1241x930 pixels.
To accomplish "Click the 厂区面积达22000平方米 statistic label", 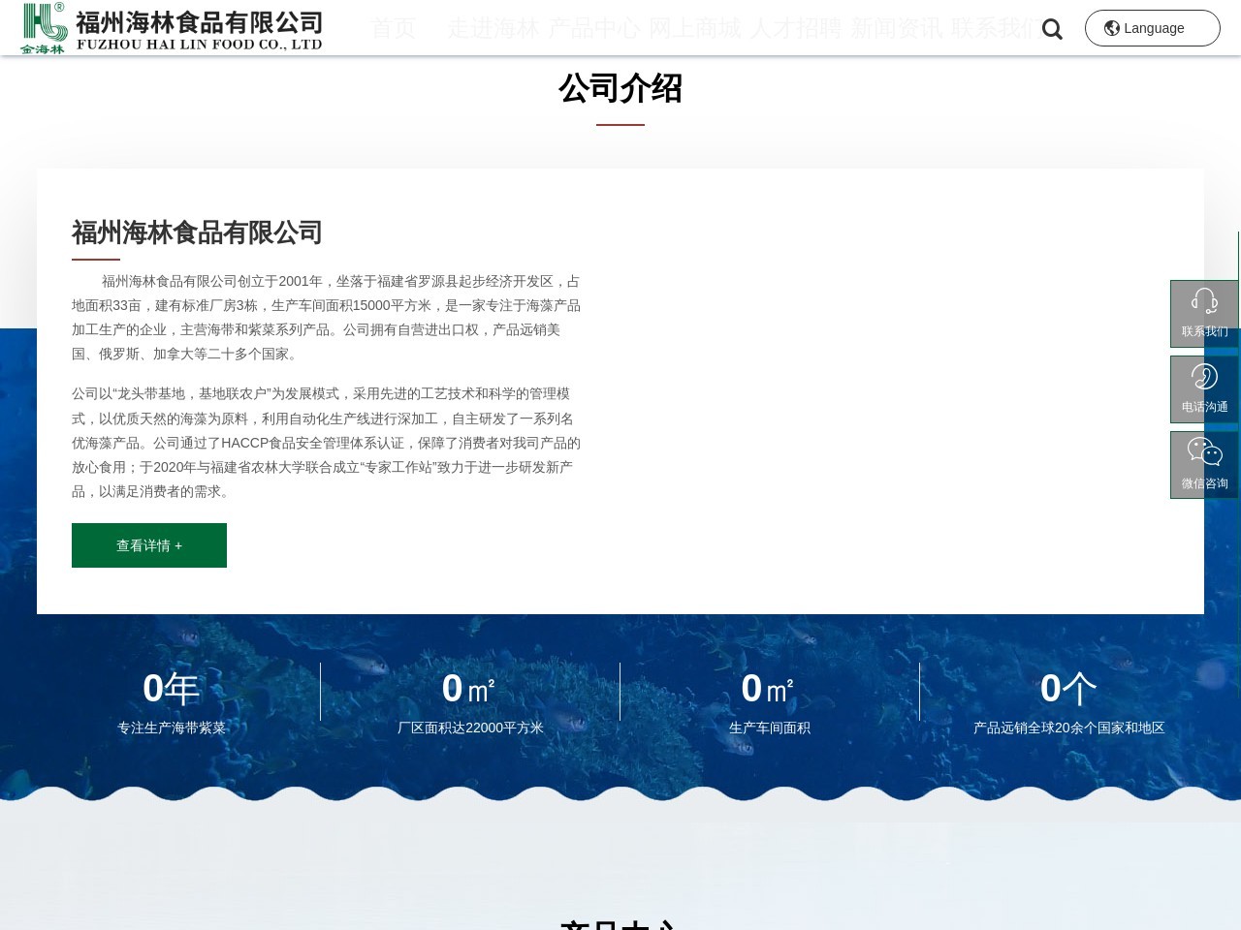I will coord(470,728).
